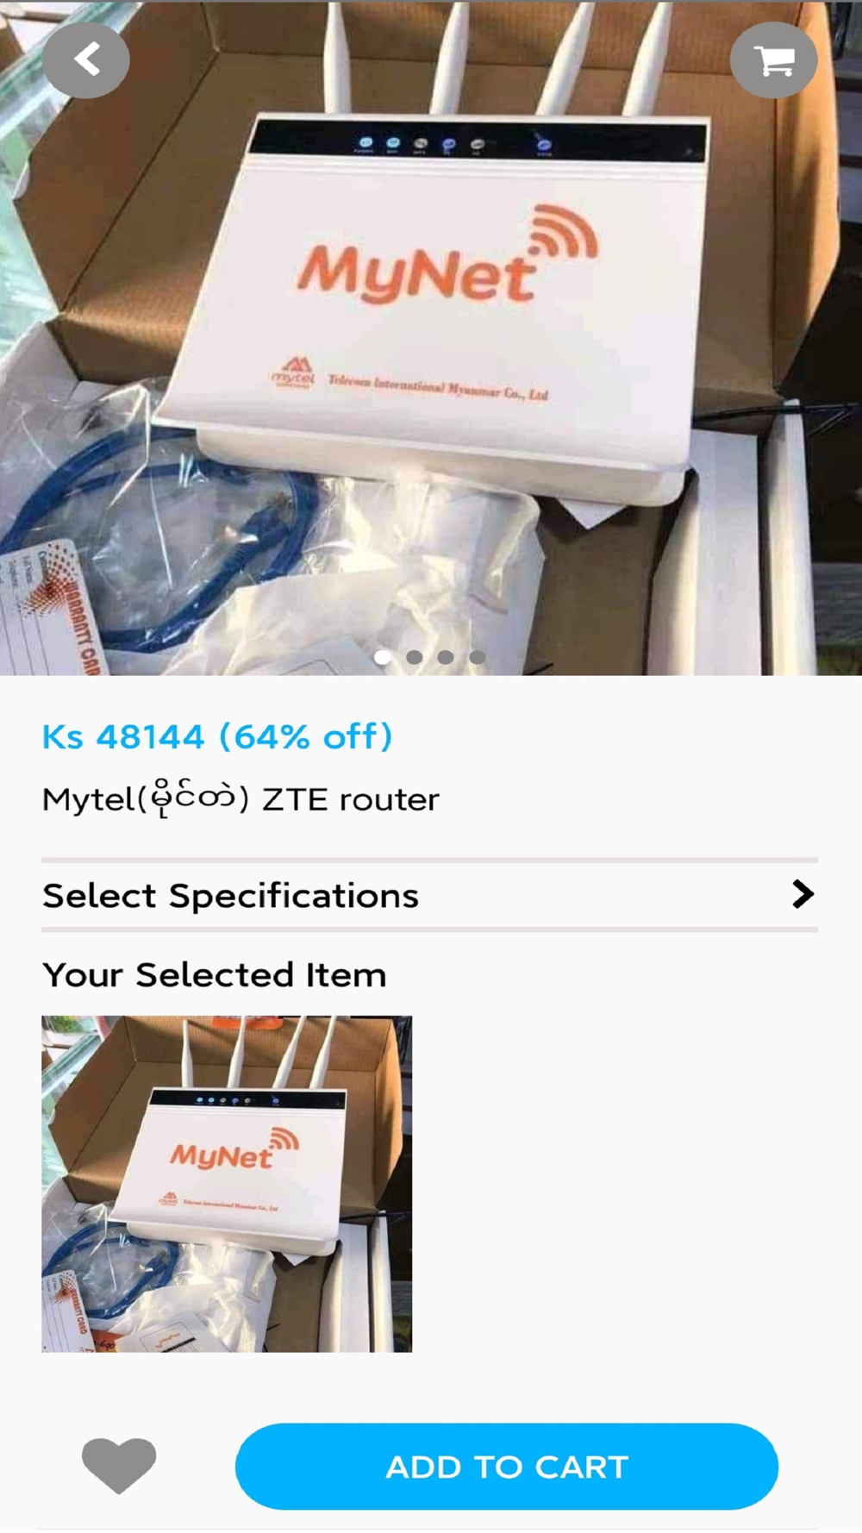Tap the warranty card in product photo

(x=52, y=608)
